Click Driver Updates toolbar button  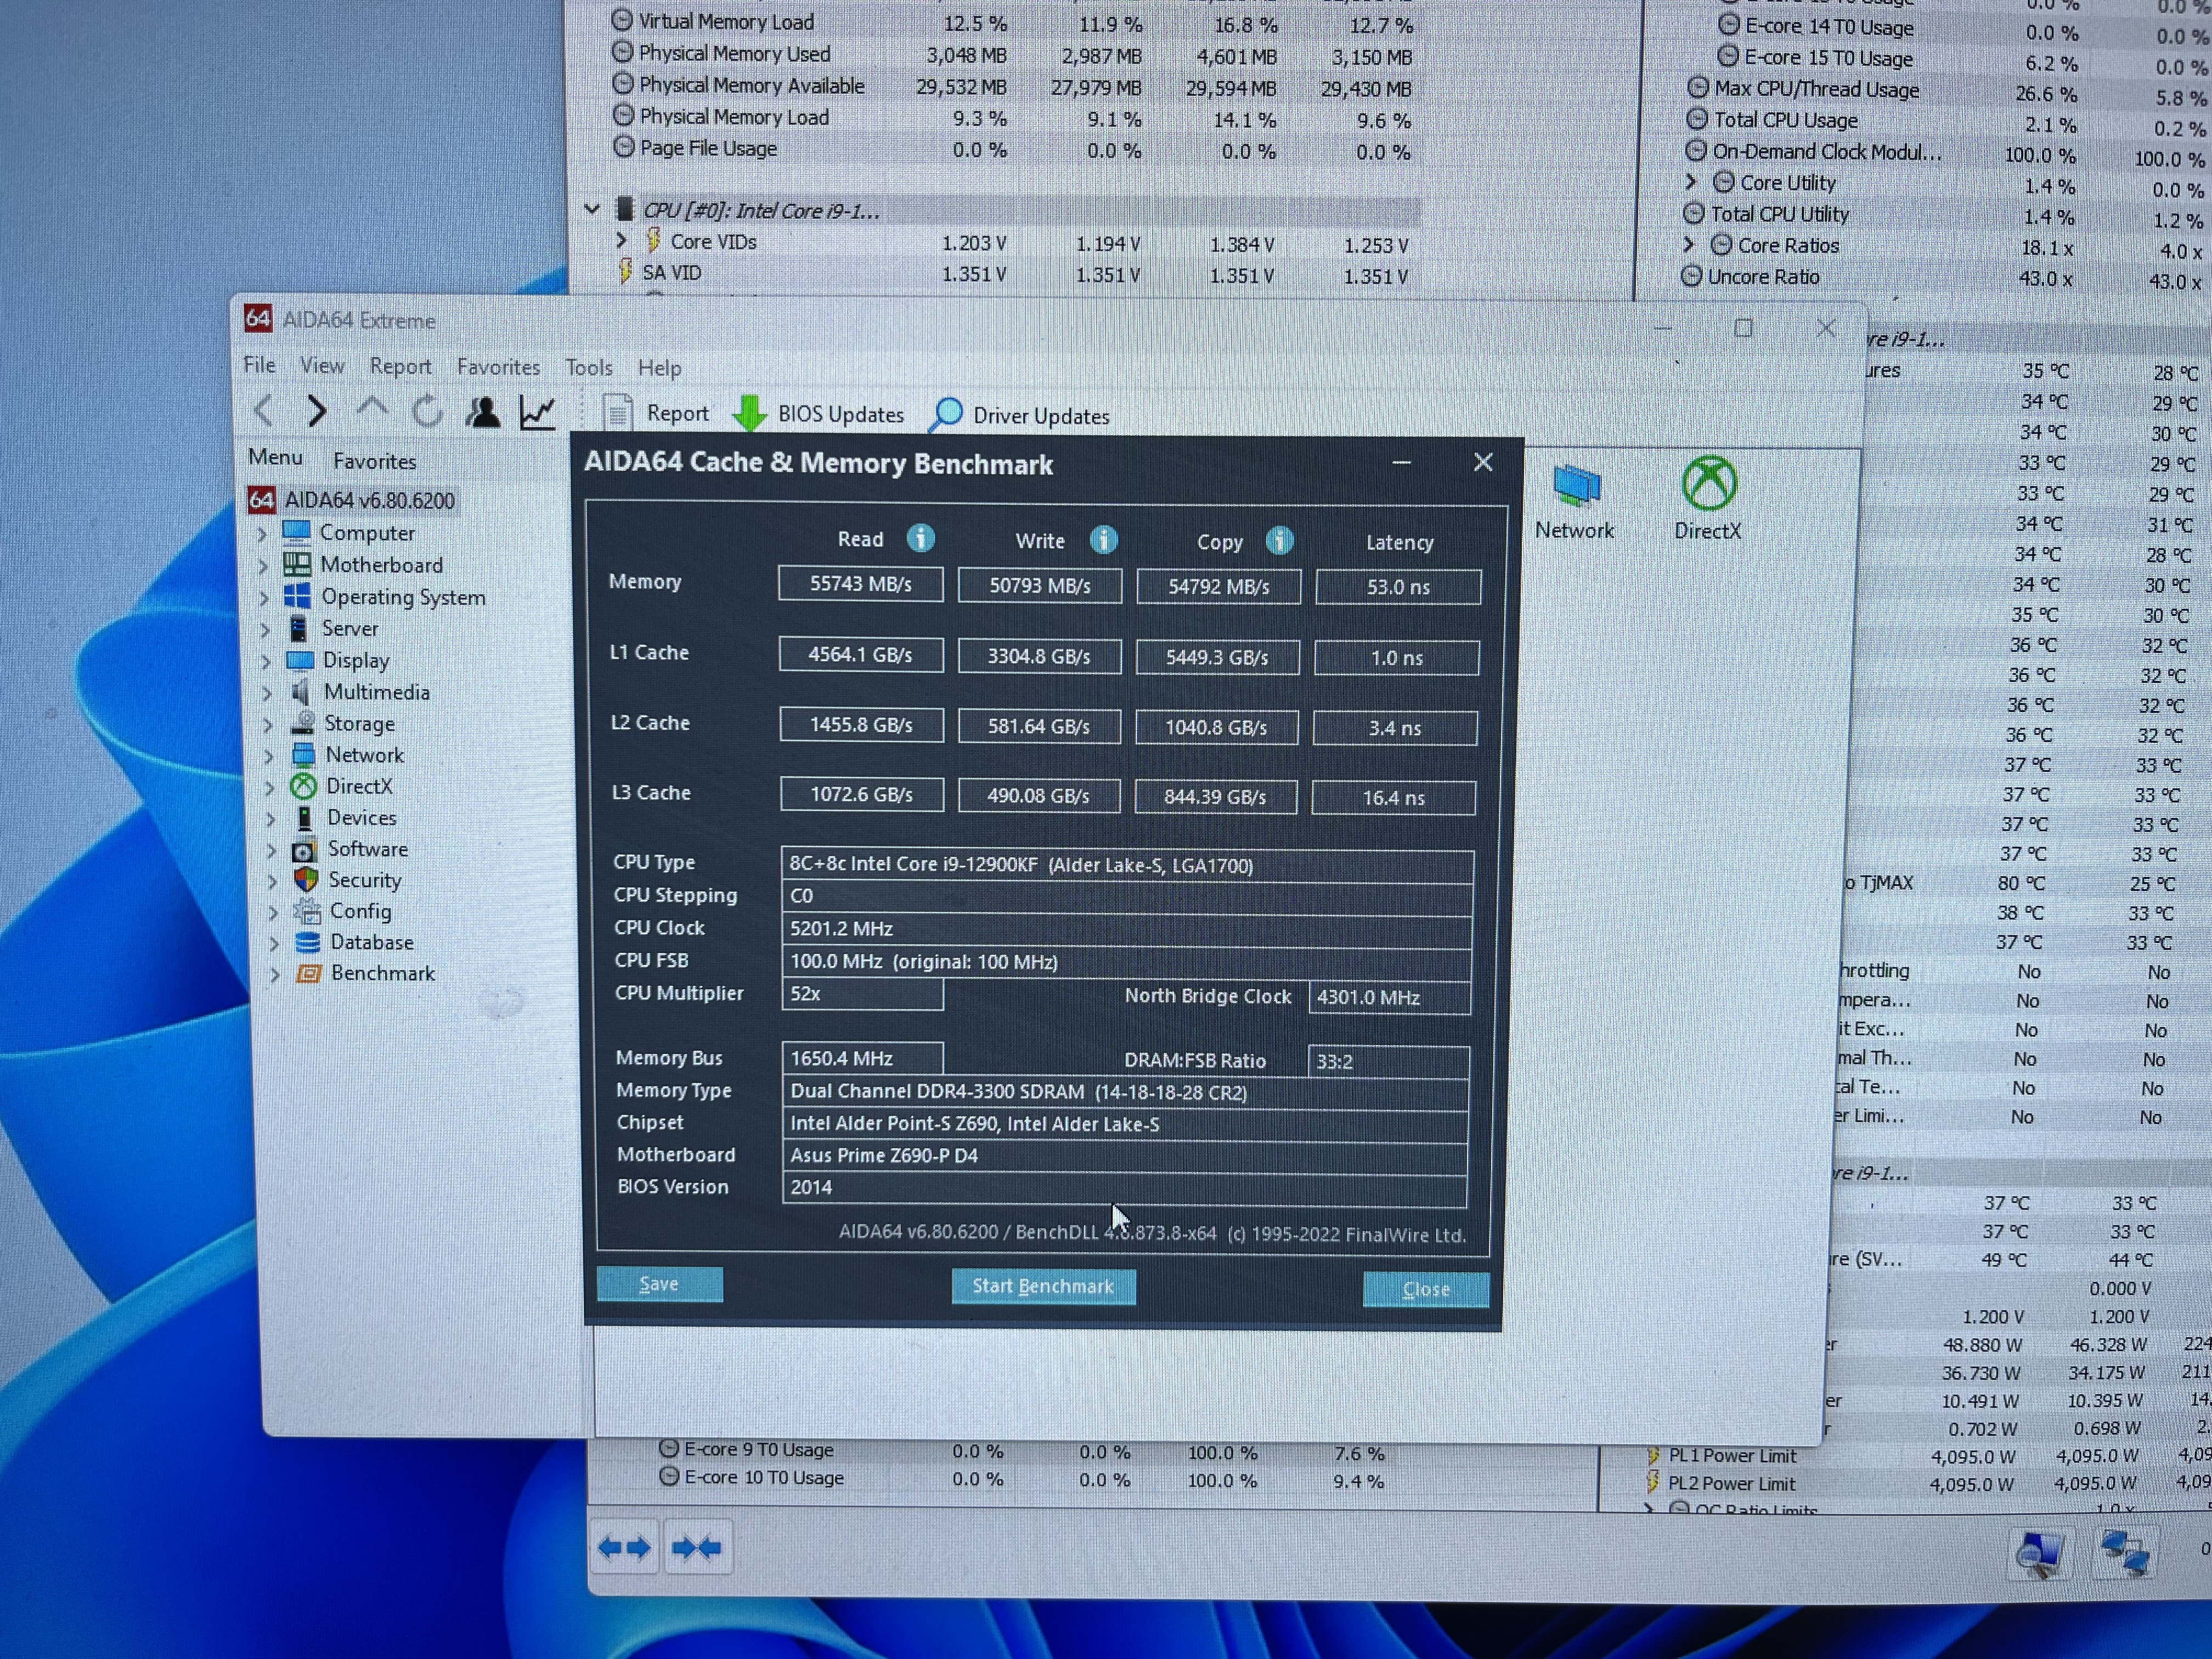click(x=1021, y=416)
